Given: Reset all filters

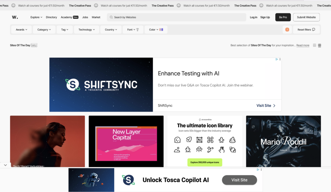Looking at the screenshot, I should tap(306, 30).
